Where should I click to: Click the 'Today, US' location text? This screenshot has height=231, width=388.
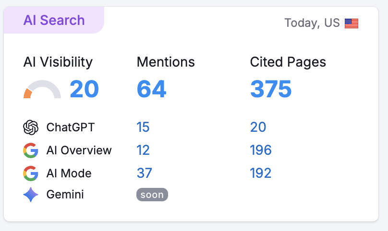(x=312, y=23)
